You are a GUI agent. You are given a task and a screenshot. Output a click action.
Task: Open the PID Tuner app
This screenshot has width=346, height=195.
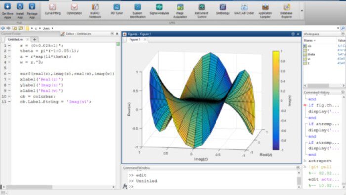point(117,9)
